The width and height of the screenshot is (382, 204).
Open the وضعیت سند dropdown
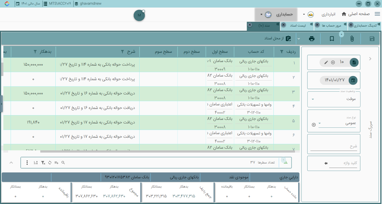pyautogui.click(x=334, y=99)
